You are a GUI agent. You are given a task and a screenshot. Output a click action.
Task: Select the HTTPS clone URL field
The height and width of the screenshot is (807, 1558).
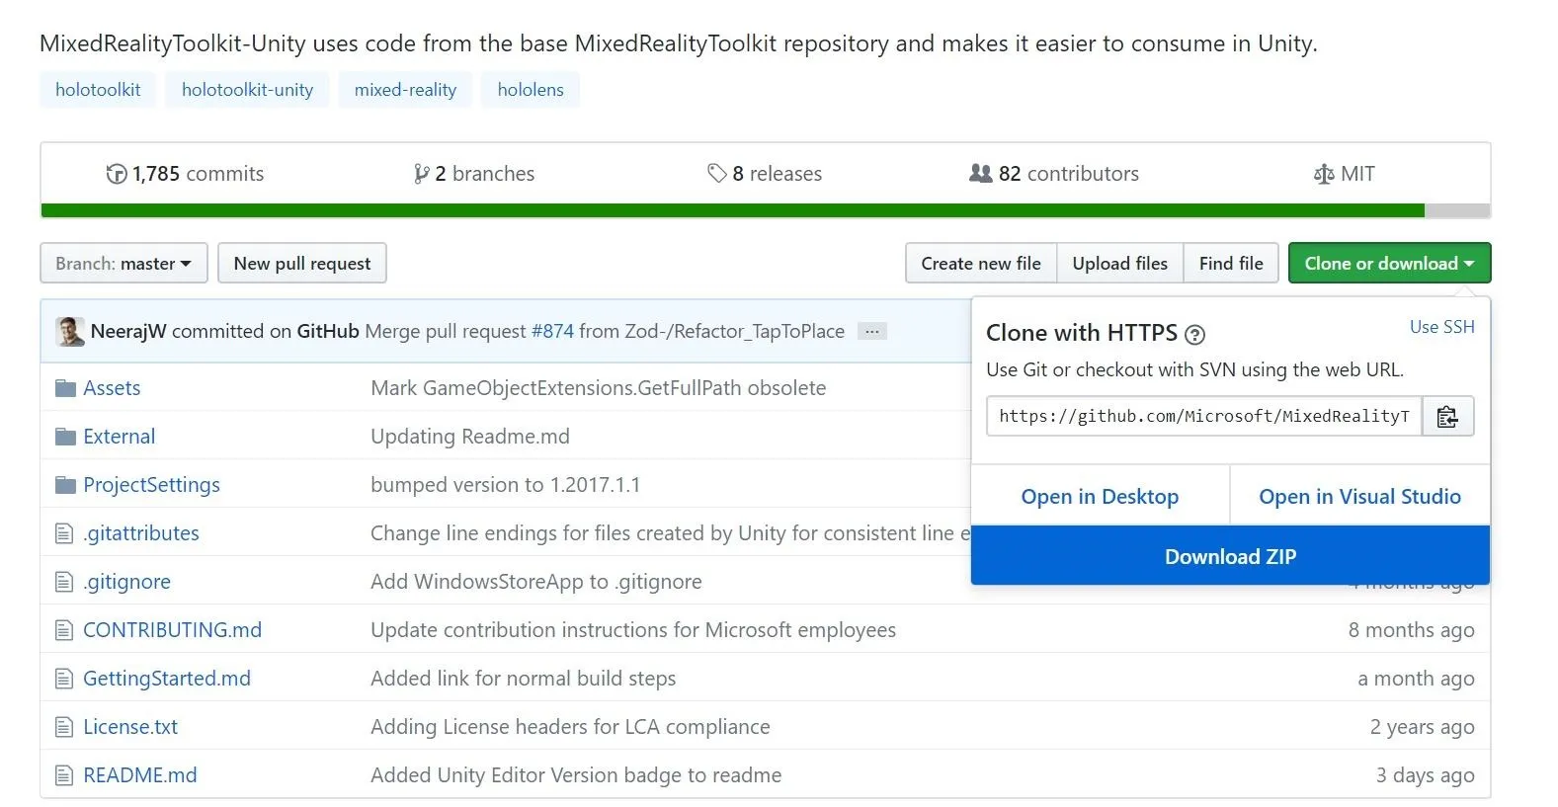(x=1203, y=416)
